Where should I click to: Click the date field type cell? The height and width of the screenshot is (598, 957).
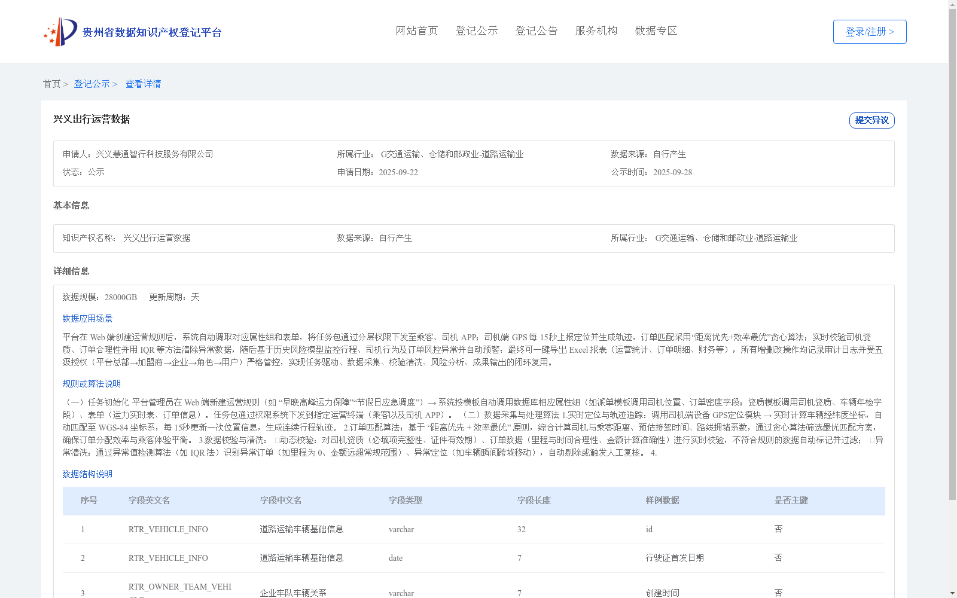(x=395, y=559)
